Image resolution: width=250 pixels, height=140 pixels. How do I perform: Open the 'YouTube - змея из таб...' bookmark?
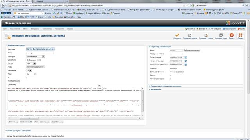pyautogui.click(x=13, y=10)
